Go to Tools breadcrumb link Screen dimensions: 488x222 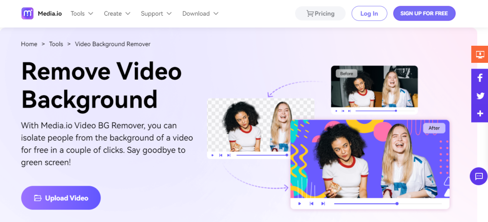56,44
